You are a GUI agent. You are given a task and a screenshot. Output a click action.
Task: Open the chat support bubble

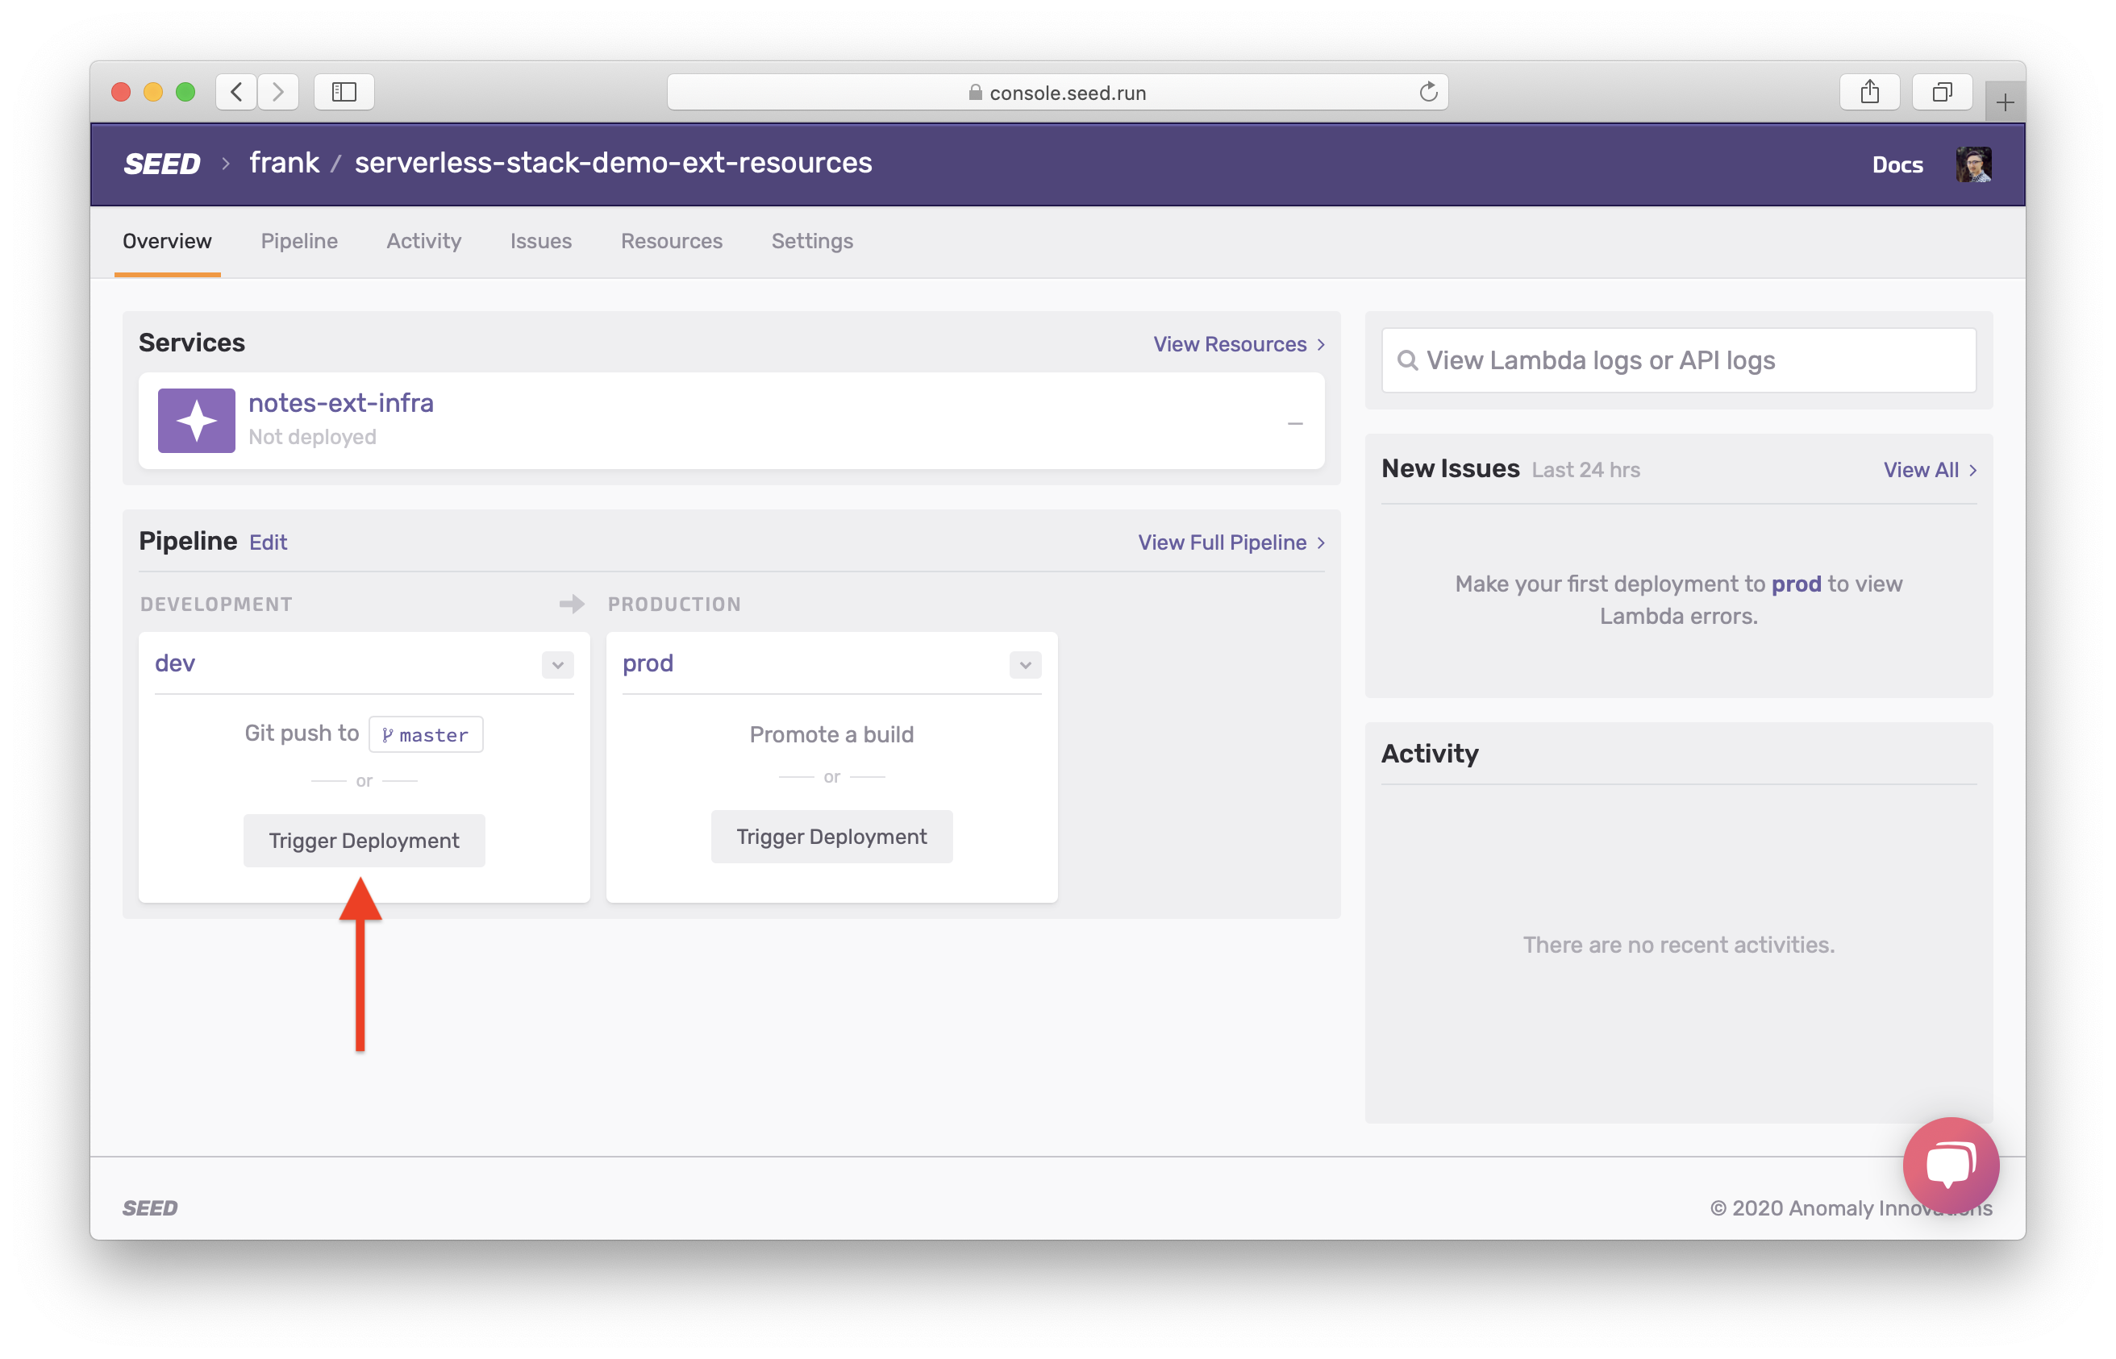[1950, 1165]
